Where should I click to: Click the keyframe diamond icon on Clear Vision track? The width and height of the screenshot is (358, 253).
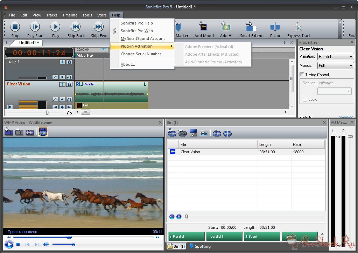pos(62,107)
